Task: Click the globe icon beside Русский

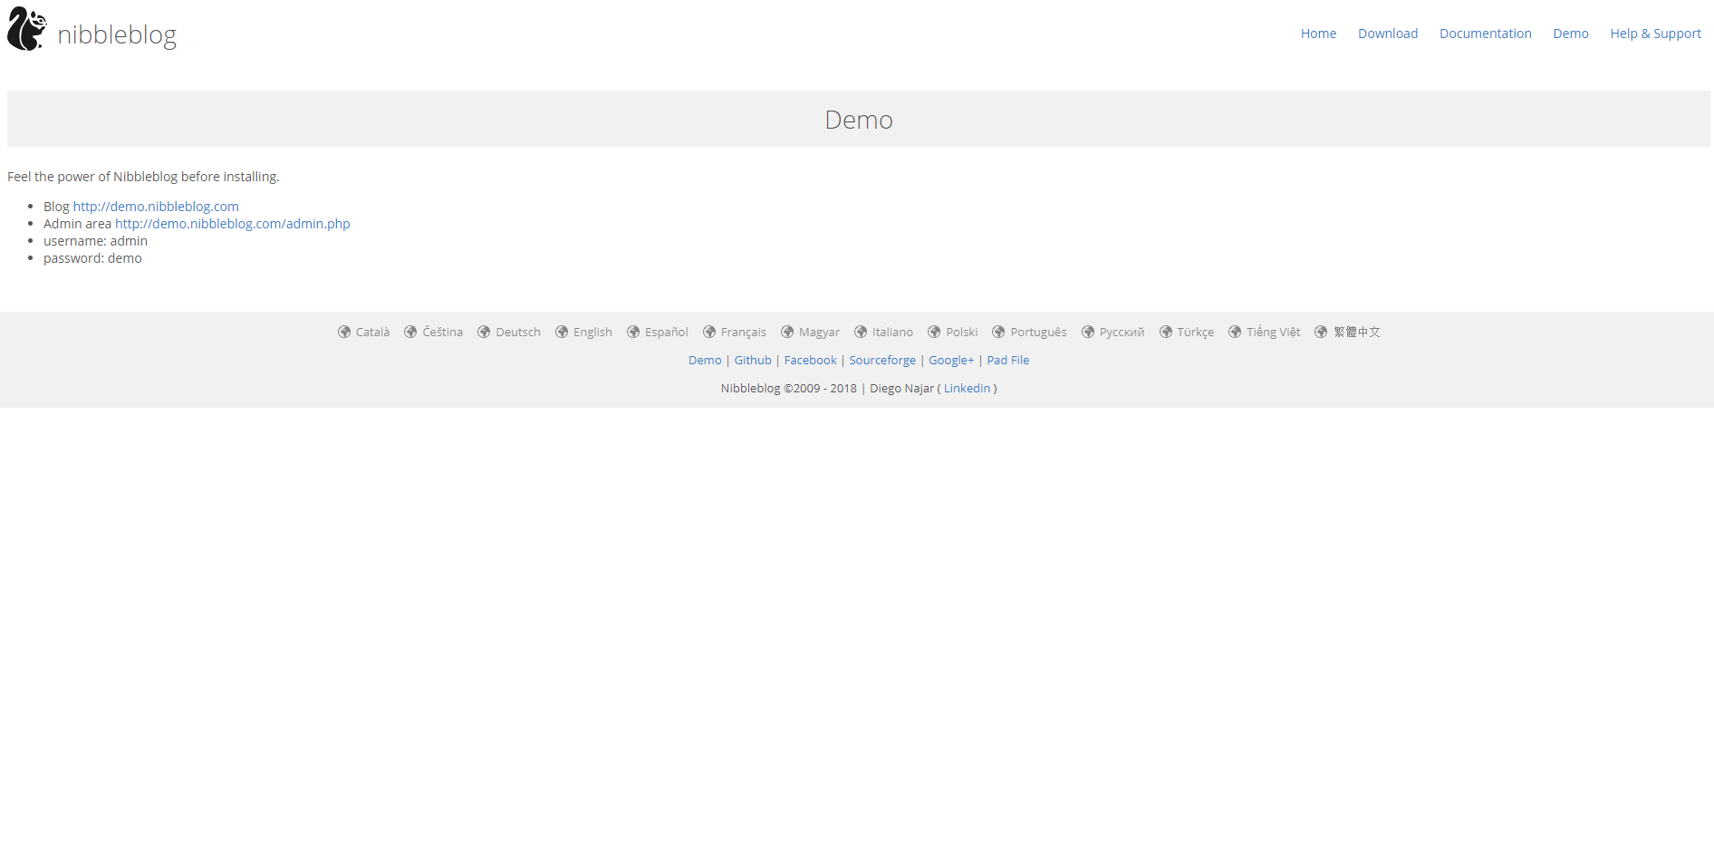Action: pos(1088,333)
